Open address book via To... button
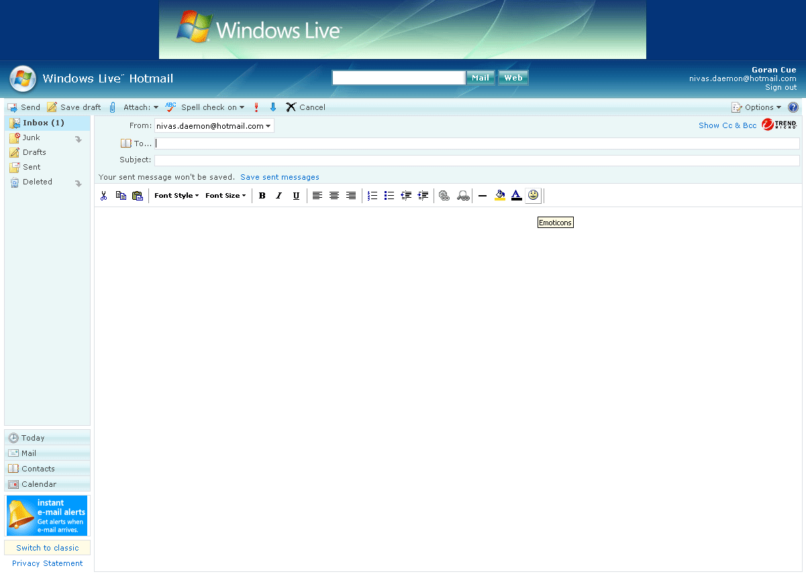This screenshot has height=574, width=806. click(x=136, y=143)
